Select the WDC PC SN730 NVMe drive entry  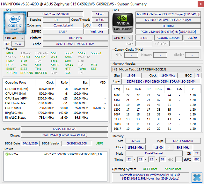tap(55, 154)
